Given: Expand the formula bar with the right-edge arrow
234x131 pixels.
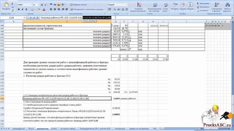Looking at the screenshot, I should (x=233, y=18).
